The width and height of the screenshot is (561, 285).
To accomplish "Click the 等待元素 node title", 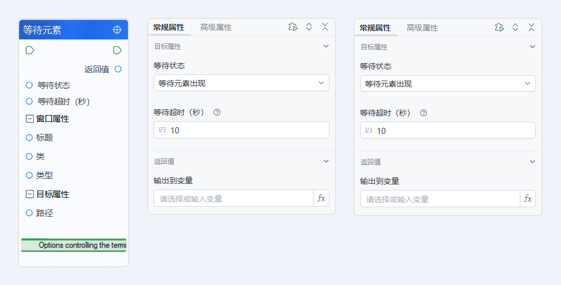I will 42,30.
